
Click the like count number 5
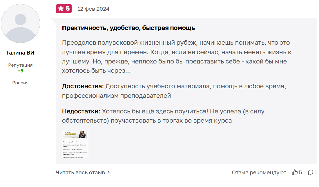tap(300, 172)
